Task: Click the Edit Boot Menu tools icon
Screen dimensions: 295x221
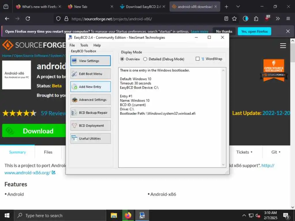Action: click(74, 74)
